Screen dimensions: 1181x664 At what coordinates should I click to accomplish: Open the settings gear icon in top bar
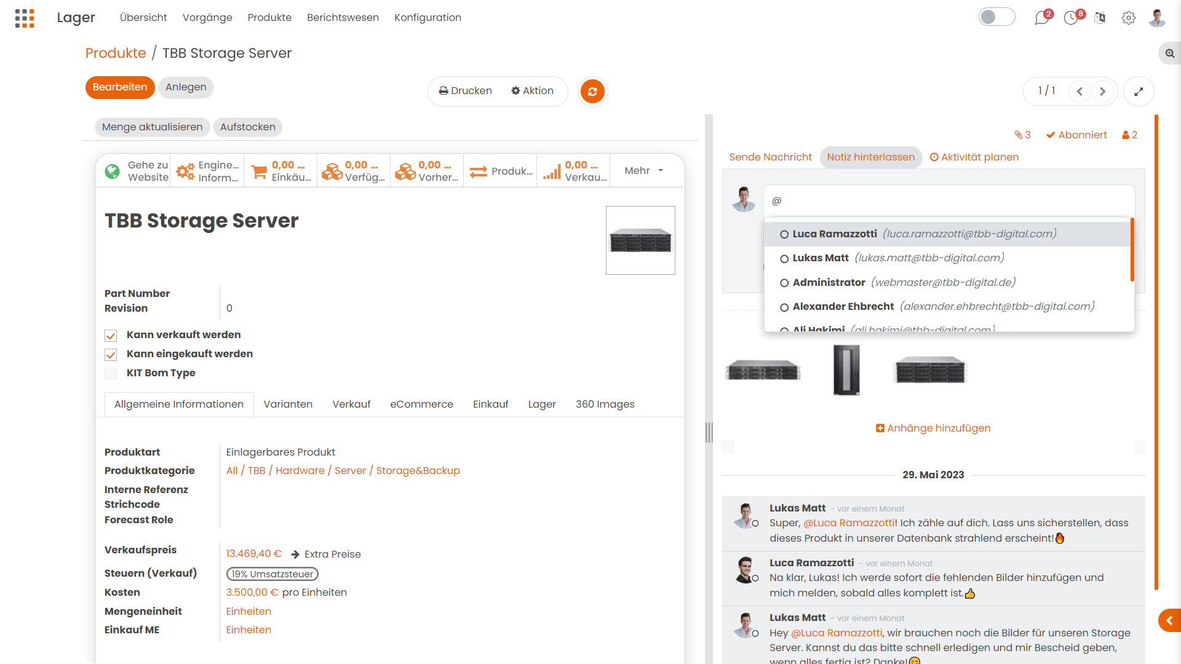point(1128,18)
